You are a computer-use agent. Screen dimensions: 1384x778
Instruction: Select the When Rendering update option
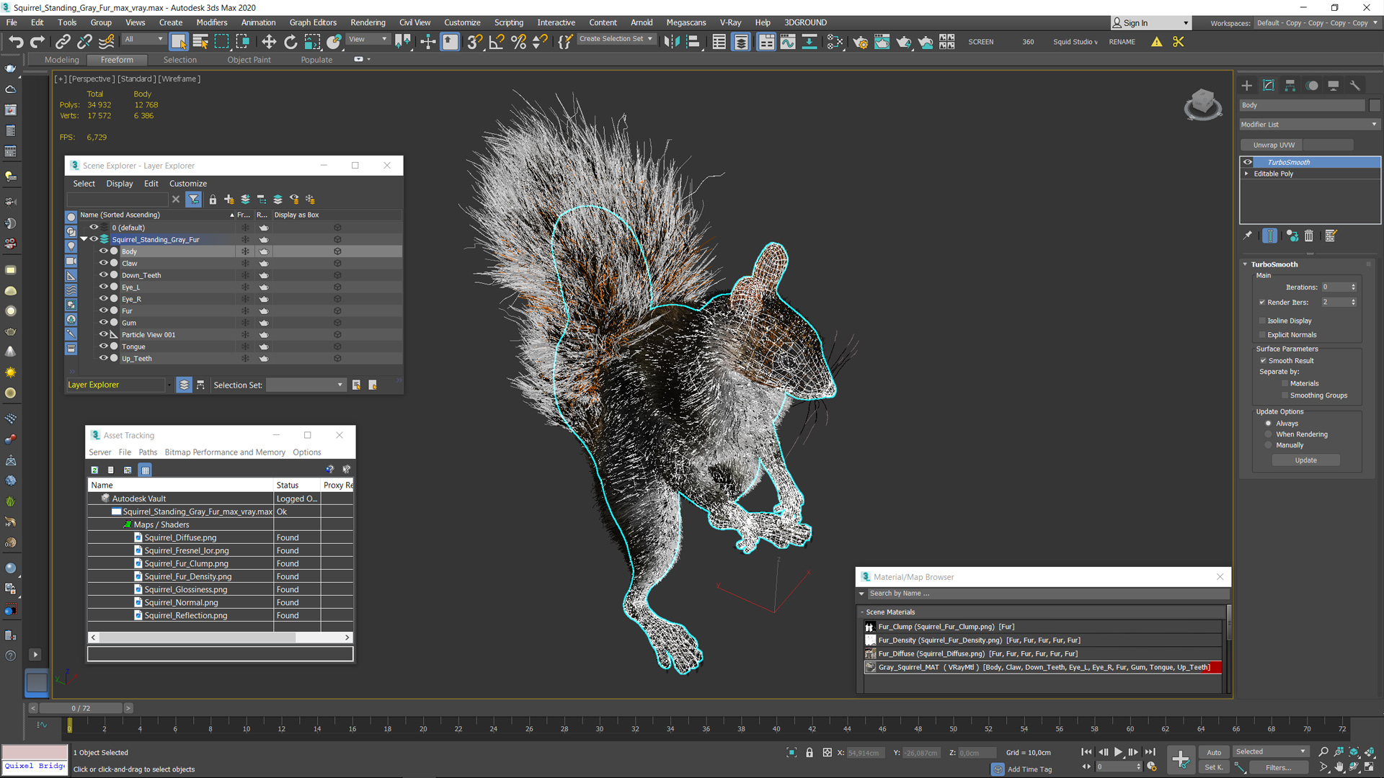1269,434
